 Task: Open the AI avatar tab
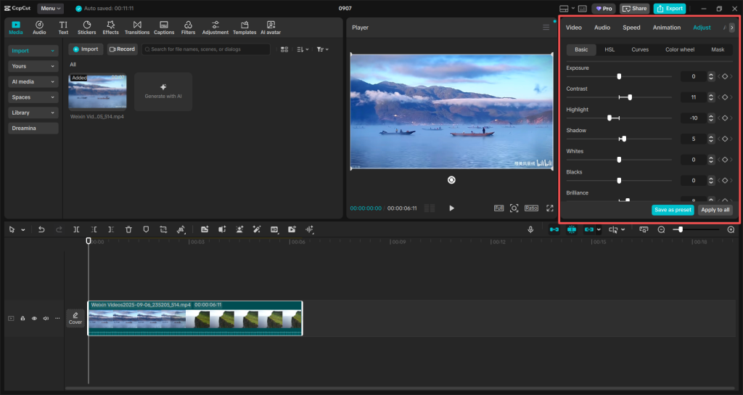271,28
